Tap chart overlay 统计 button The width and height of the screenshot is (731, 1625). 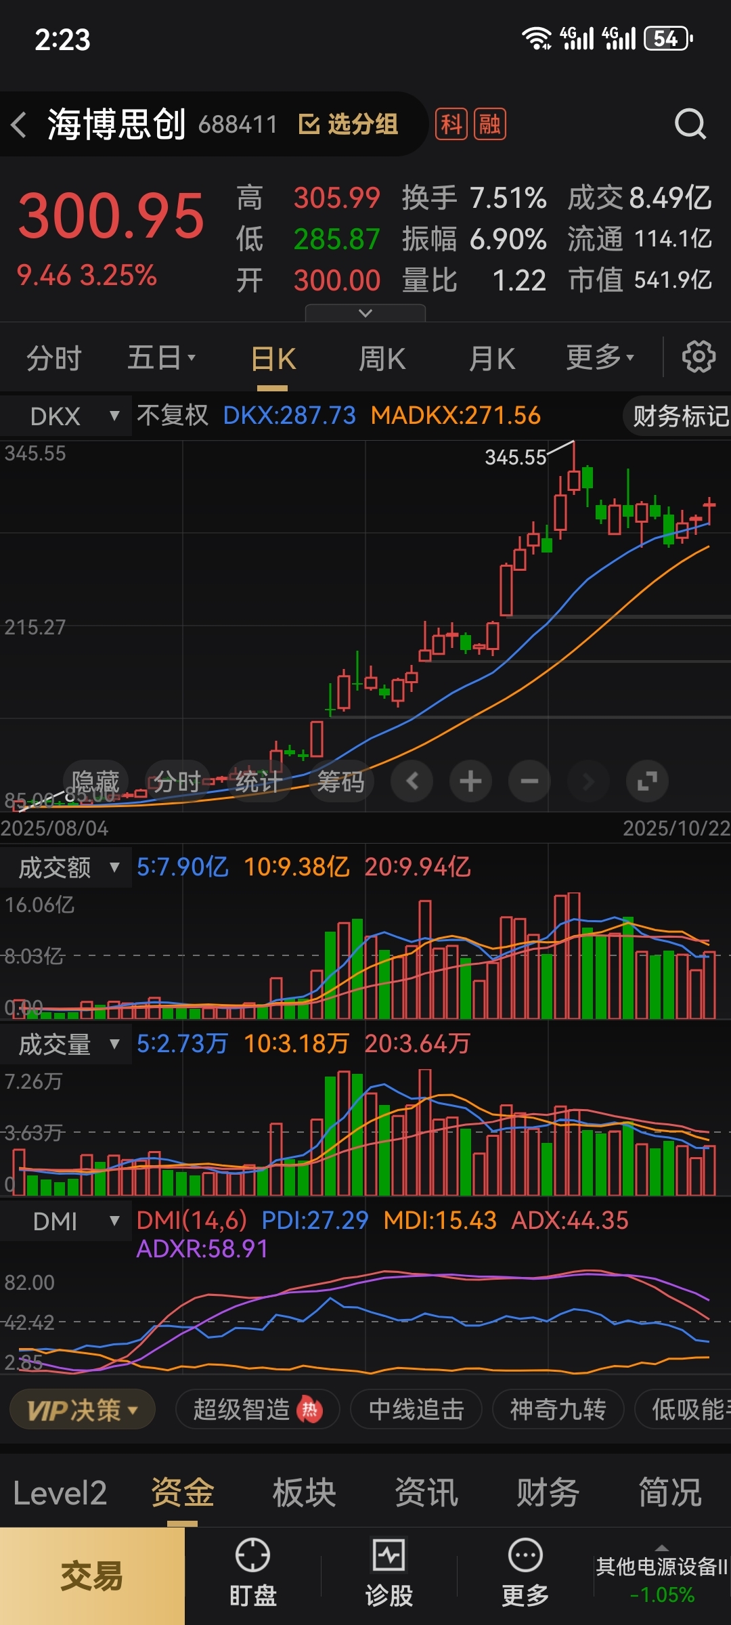click(x=259, y=781)
